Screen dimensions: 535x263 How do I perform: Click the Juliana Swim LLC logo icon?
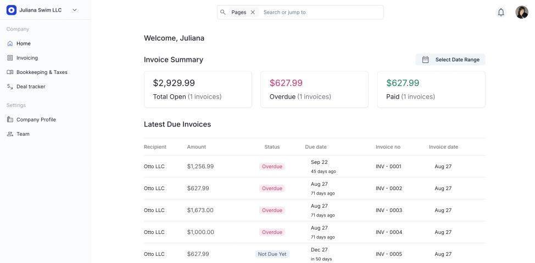[x=12, y=10]
